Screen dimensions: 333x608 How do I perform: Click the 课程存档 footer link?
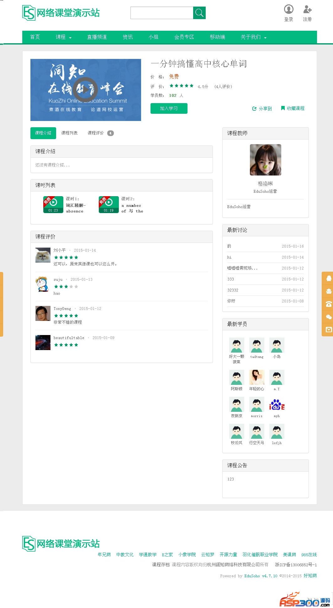[x=161, y=564]
